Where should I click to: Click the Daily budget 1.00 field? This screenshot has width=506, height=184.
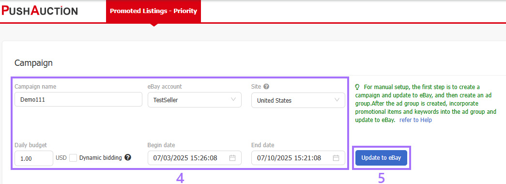click(34, 158)
